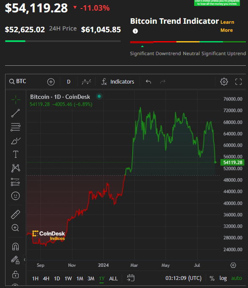Click the 03:12:09 (UTC) timezone selector
This screenshot has height=288, width=248.
pos(184,278)
